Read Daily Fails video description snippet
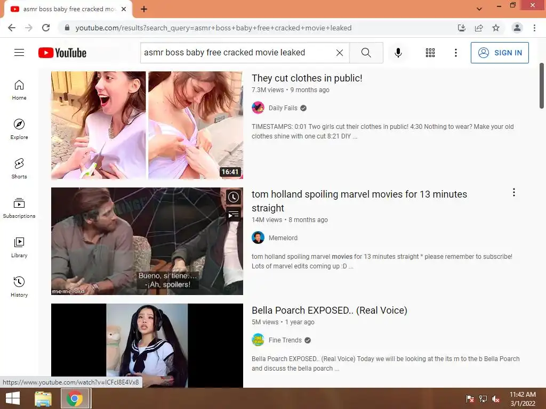The width and height of the screenshot is (546, 409). pyautogui.click(x=383, y=132)
